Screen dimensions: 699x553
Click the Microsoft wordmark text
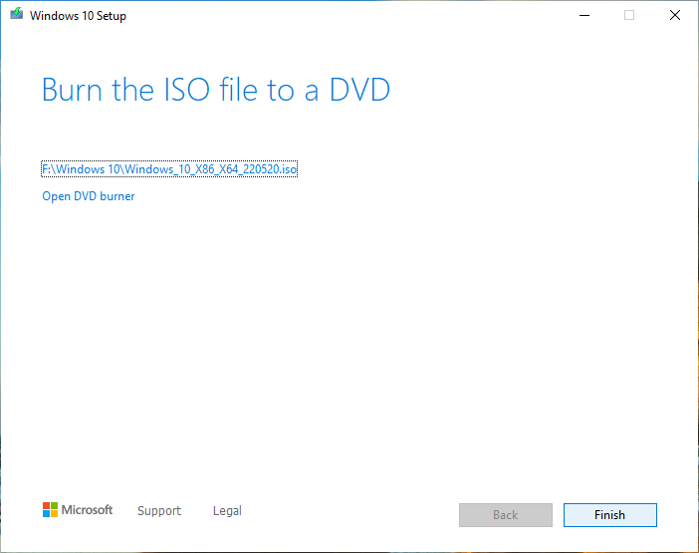88,510
